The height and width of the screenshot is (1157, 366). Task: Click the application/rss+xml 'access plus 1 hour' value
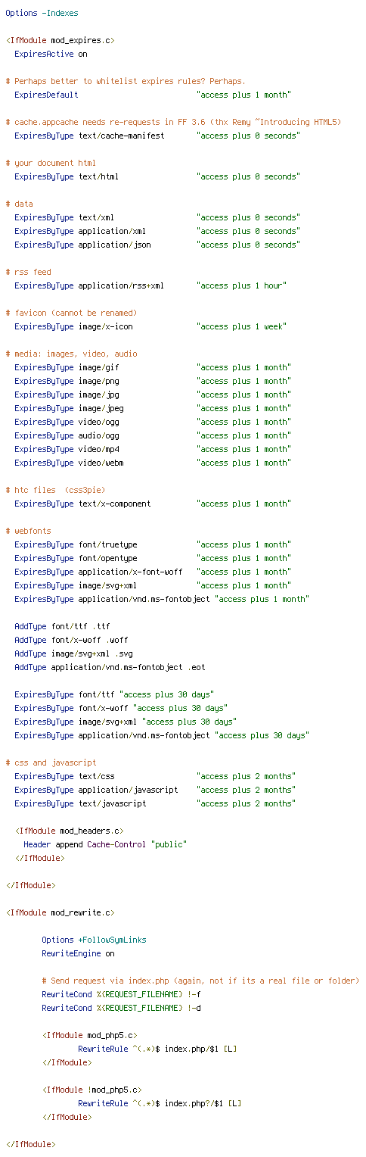click(x=241, y=285)
